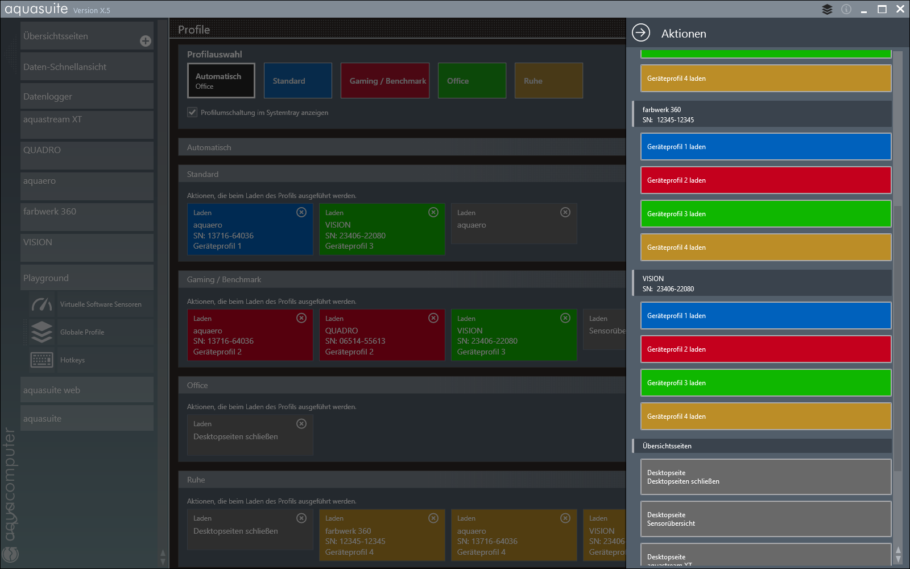Add VISION Geräteprofil 2 laden action
This screenshot has height=569, width=910.
pyautogui.click(x=766, y=349)
